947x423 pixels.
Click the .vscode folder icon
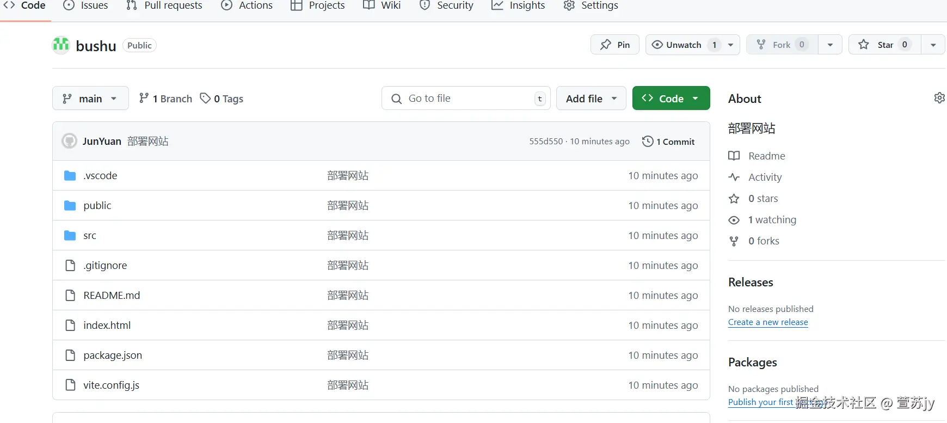tap(70, 175)
